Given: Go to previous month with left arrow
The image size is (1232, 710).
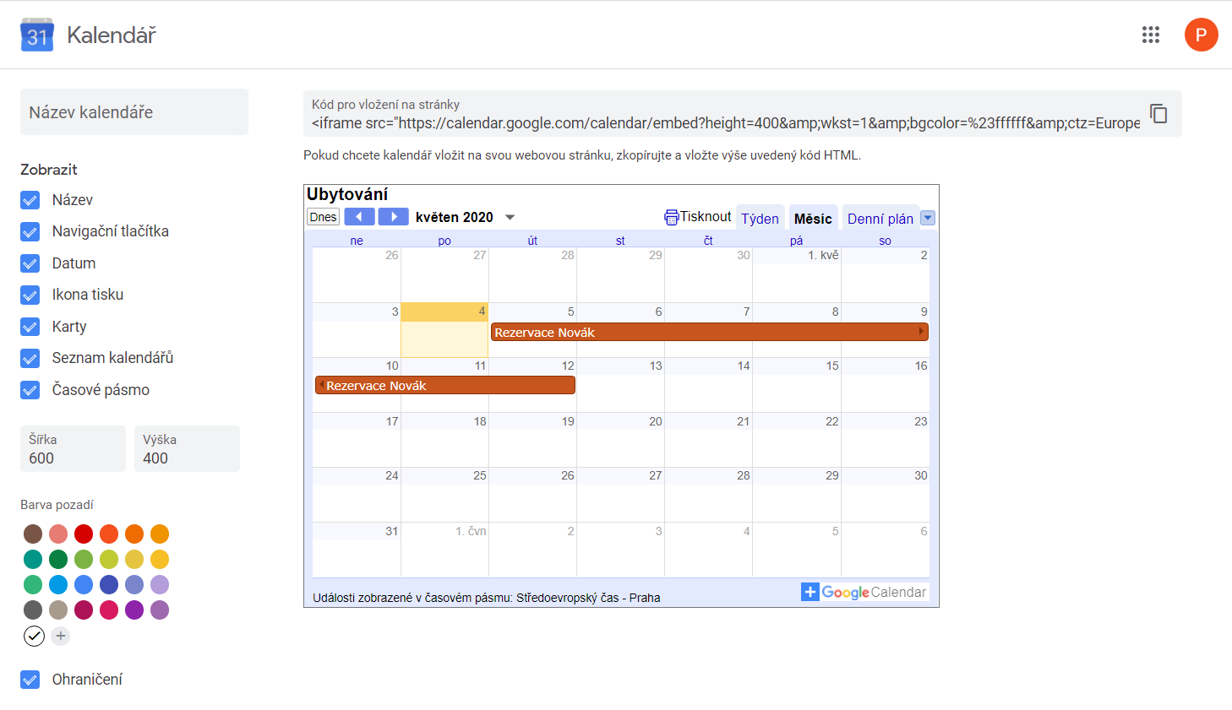Looking at the screenshot, I should point(359,217).
